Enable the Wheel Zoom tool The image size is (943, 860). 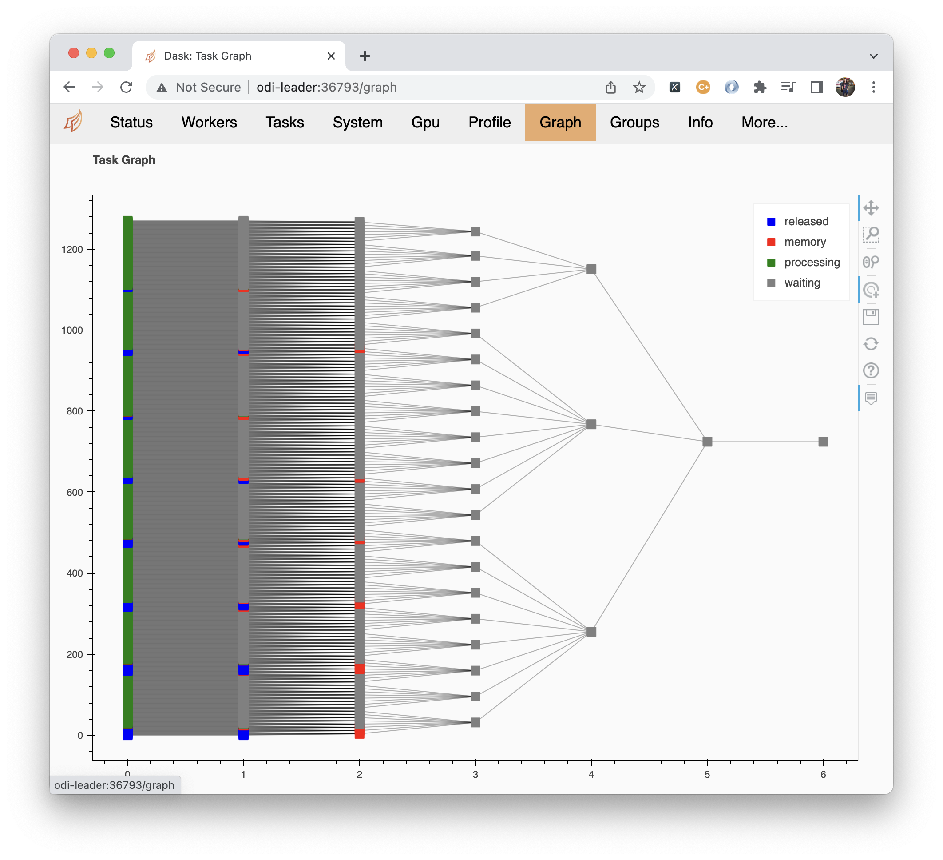tap(871, 262)
